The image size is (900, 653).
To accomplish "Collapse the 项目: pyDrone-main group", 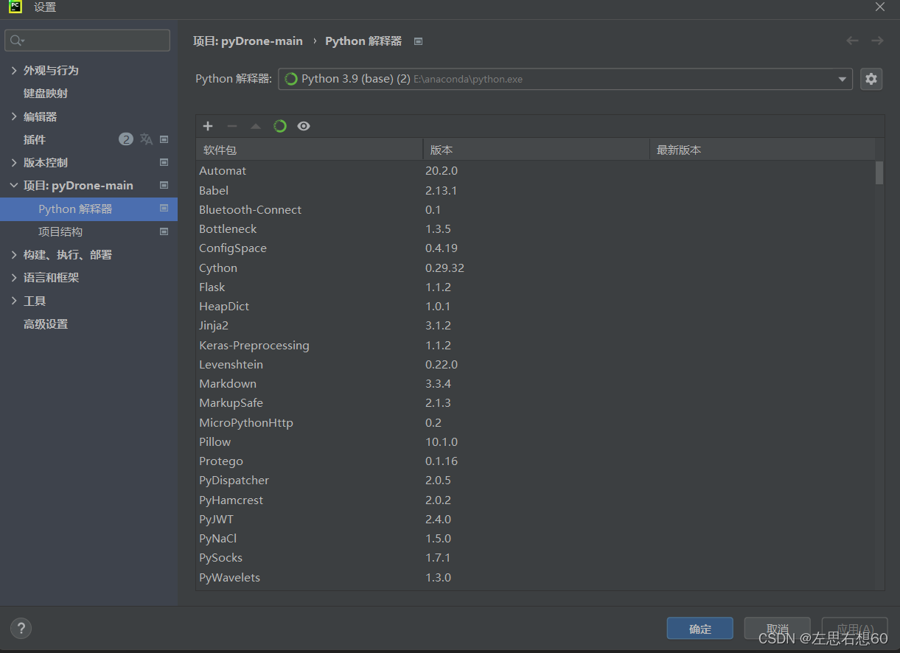I will (14, 185).
